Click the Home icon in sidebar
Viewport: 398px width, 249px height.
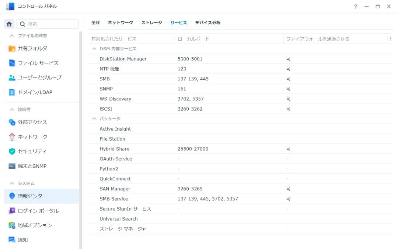click(x=9, y=24)
